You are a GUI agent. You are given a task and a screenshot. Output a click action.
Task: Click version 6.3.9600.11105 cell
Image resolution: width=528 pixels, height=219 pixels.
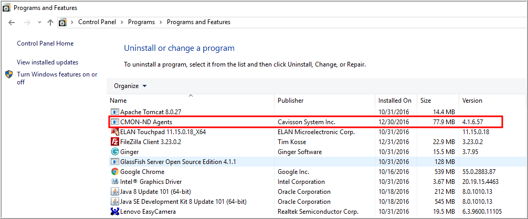pos(482,212)
